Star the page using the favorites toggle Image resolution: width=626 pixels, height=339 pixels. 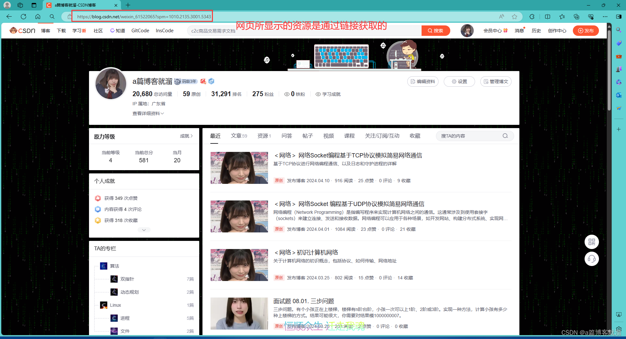point(514,16)
